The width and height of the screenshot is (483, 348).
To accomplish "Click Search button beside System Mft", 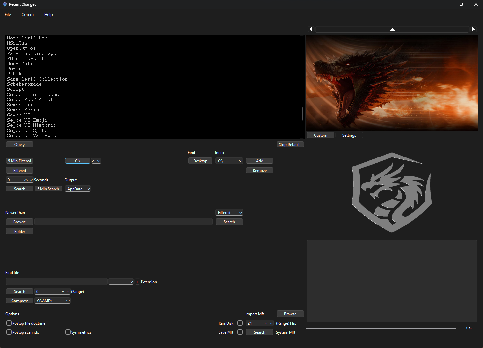I will (260, 332).
